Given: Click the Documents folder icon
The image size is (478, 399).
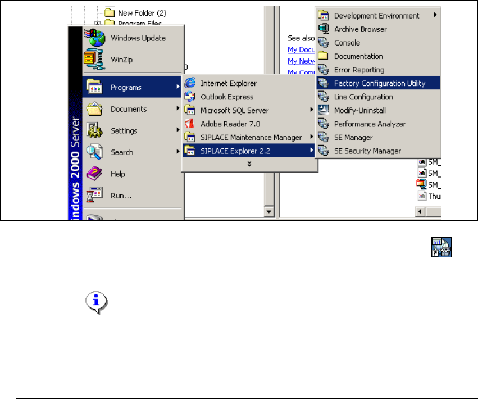Looking at the screenshot, I should 94,108.
